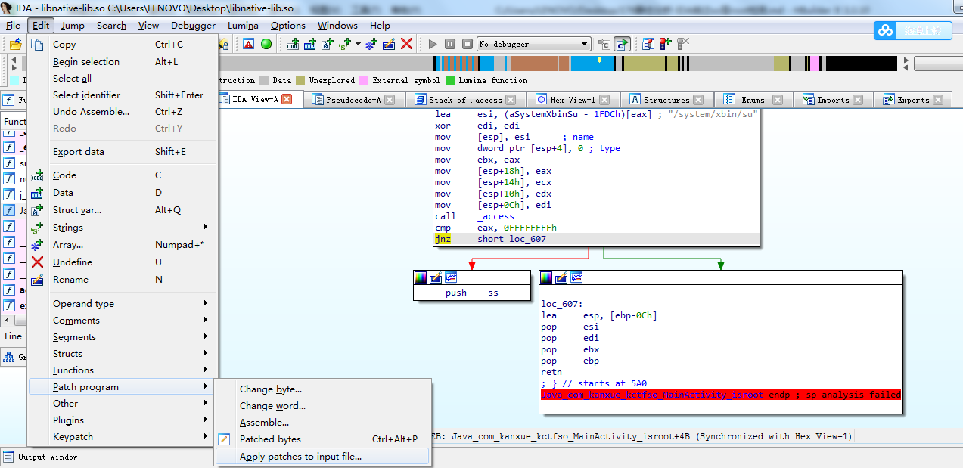This screenshot has height=468, width=963.
Task: Expand the Plugins submenu
Action: (x=123, y=420)
